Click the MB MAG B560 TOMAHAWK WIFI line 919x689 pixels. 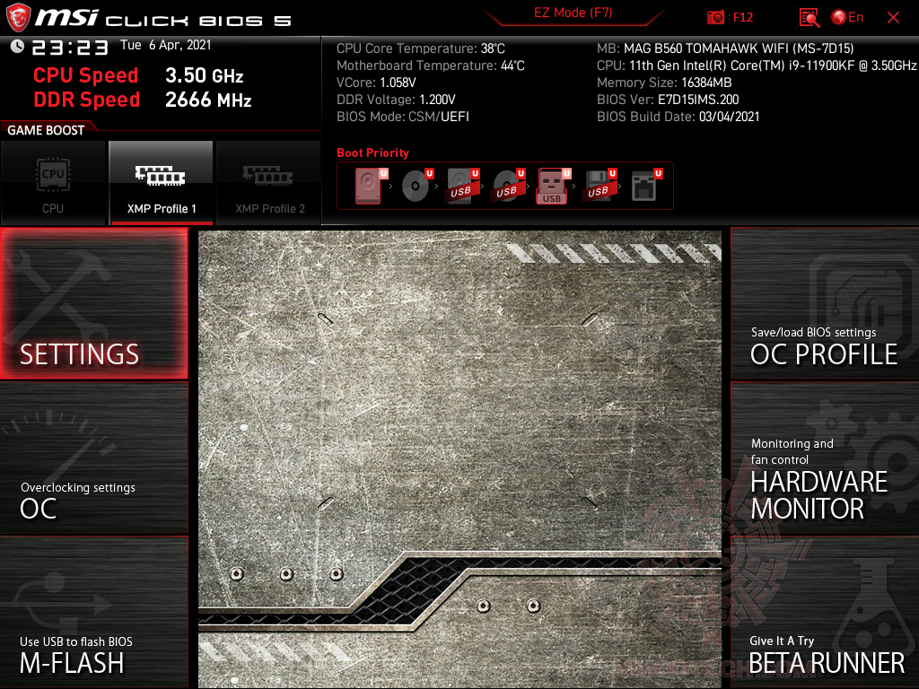(x=725, y=48)
